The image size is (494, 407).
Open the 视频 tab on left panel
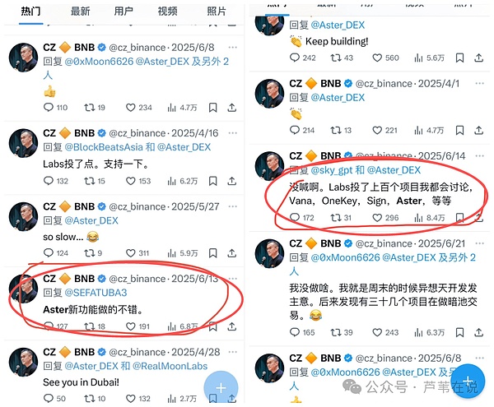pos(167,12)
